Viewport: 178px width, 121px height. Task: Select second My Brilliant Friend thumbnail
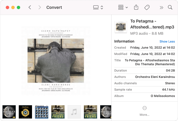pos(91,112)
